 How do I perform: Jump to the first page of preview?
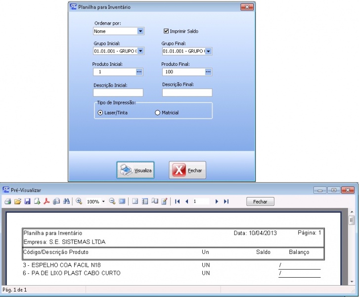point(178,201)
